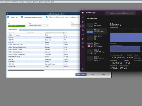
Task: Click the SUBITEM OF column header
Action: pyautogui.click(x=35, y=33)
